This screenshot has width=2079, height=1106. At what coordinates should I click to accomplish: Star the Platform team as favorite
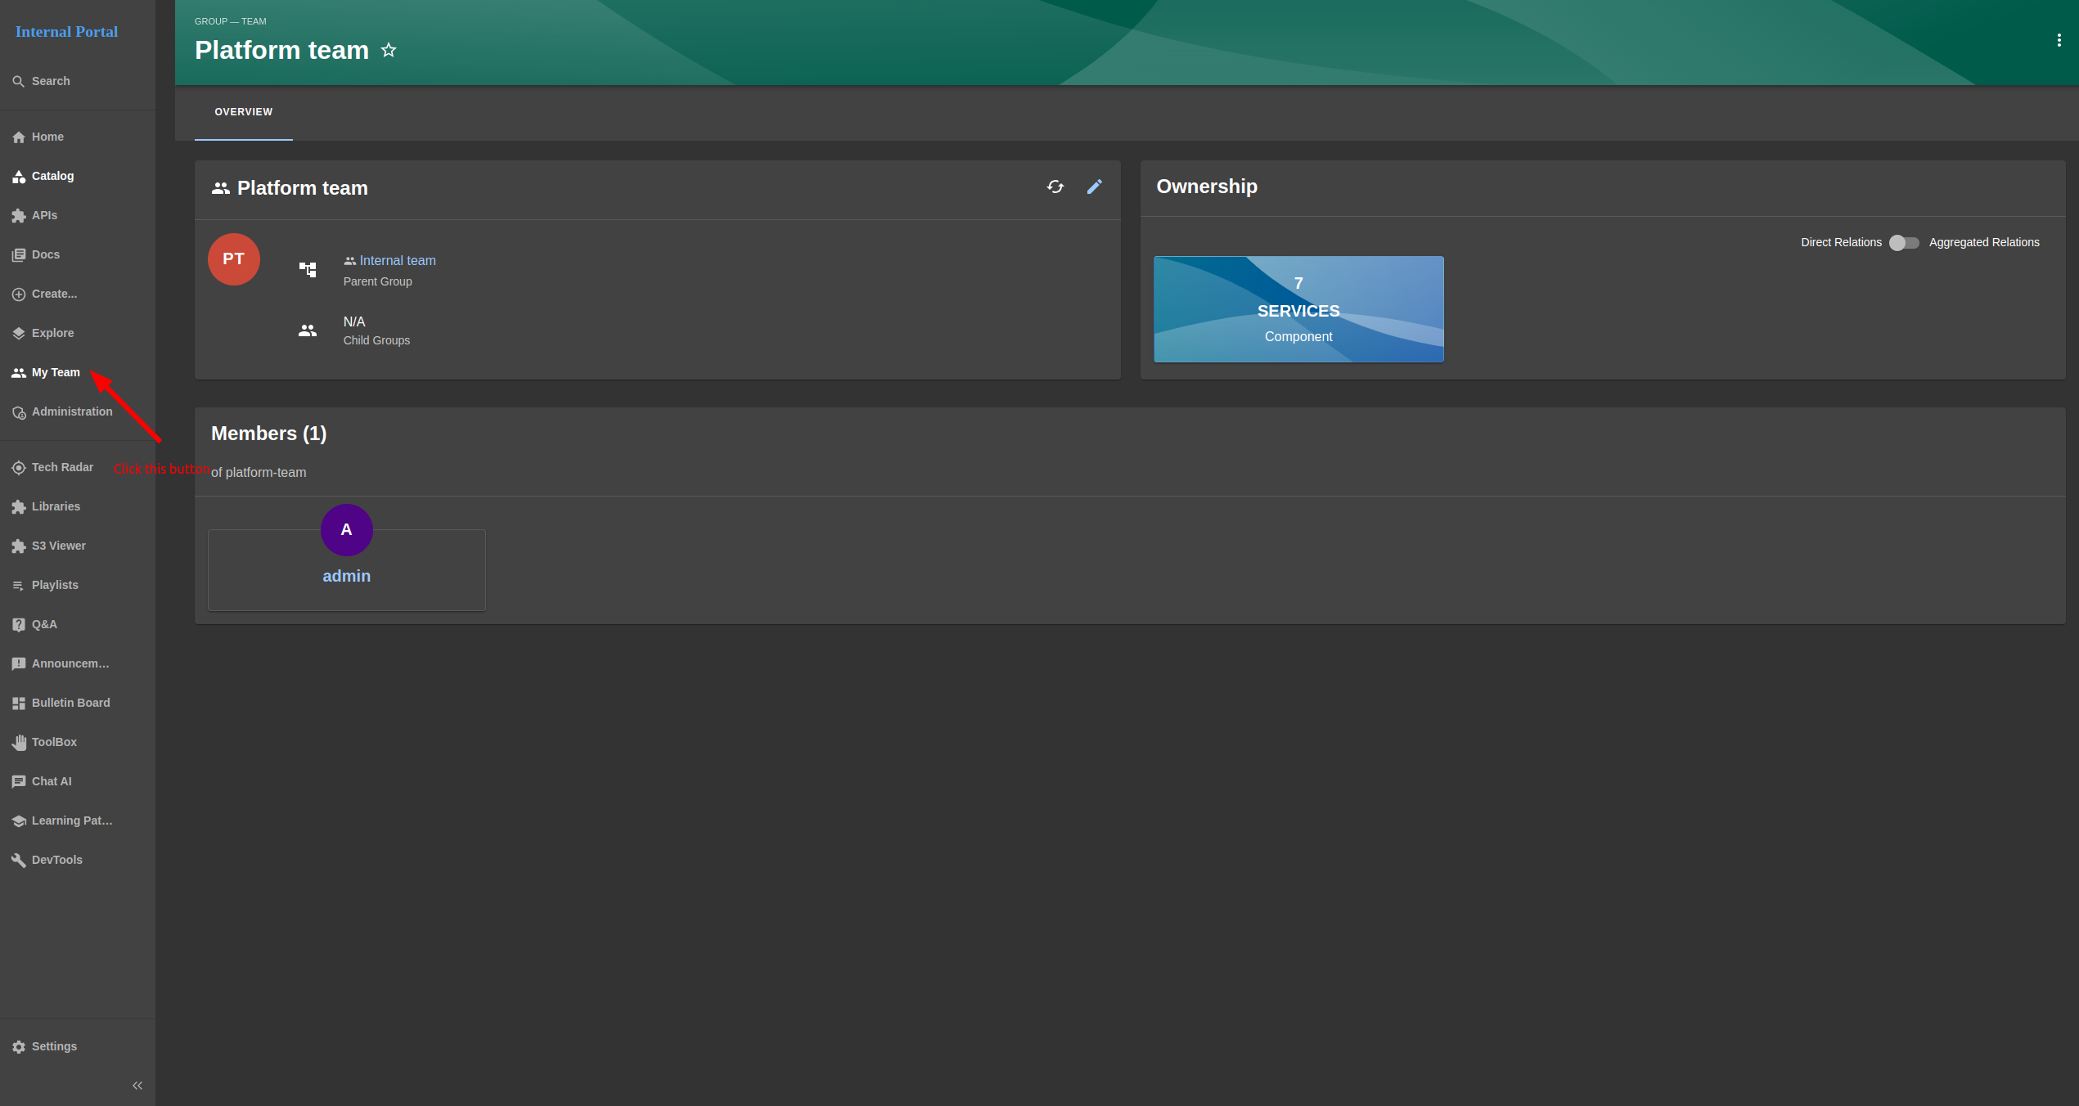(x=389, y=51)
